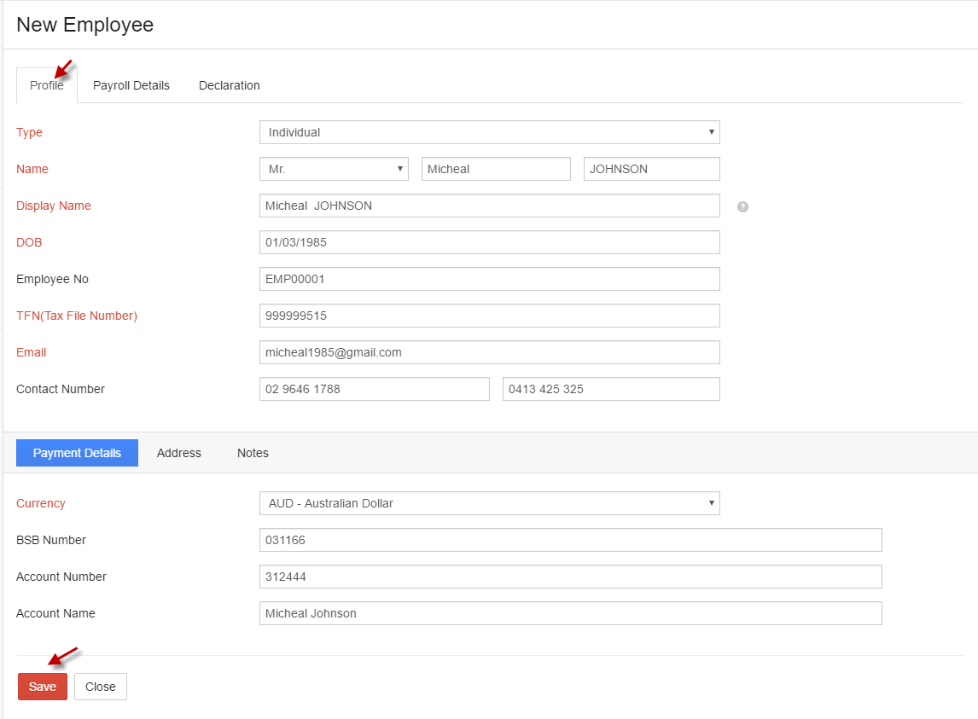Viewport: 978px width, 719px height.
Task: Expand the Mr. title dropdown
Action: click(x=334, y=169)
